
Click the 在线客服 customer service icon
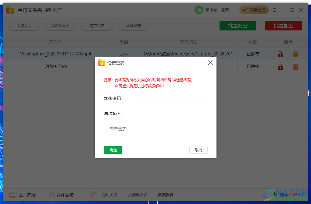click(x=52, y=195)
